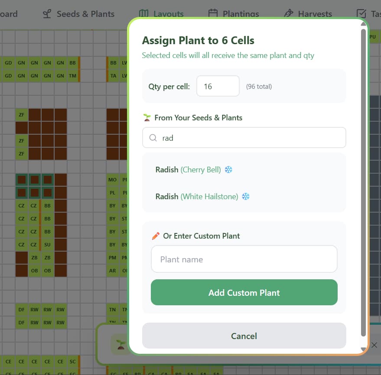Click the Add Custom Plant button

(244, 292)
